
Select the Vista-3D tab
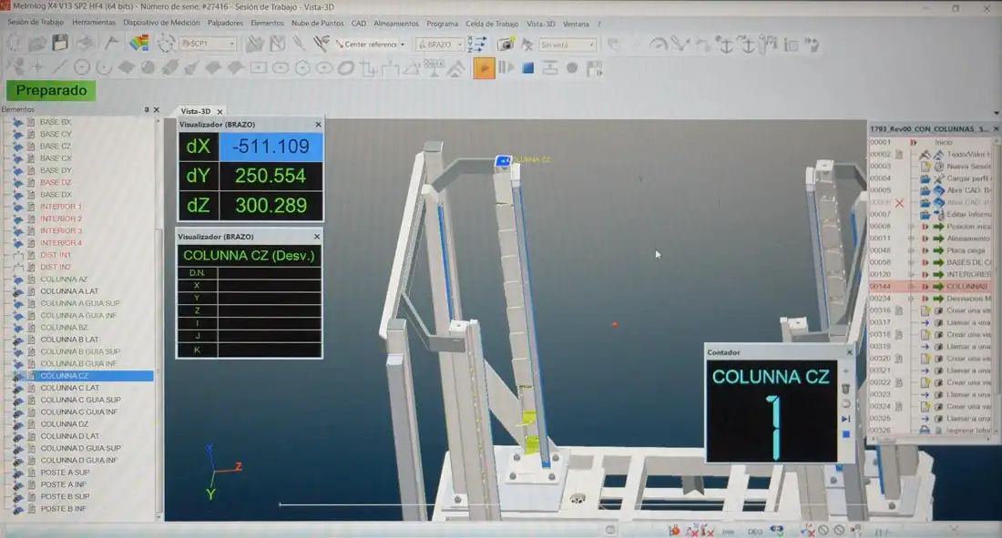[x=195, y=111]
